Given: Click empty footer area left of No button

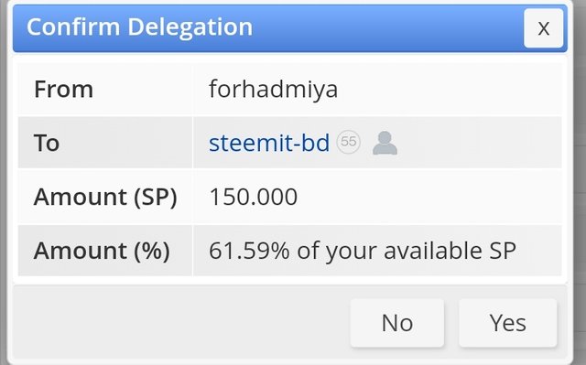Looking at the screenshot, I should (179, 323).
